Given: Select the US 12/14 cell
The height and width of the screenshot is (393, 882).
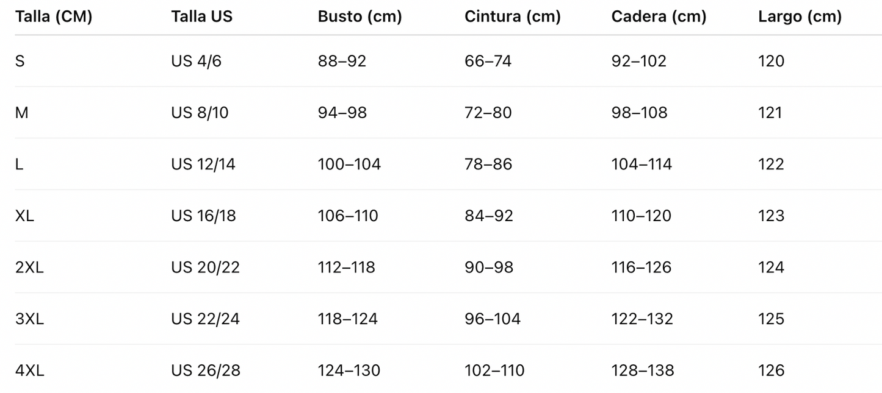Looking at the screenshot, I should pyautogui.click(x=203, y=165).
